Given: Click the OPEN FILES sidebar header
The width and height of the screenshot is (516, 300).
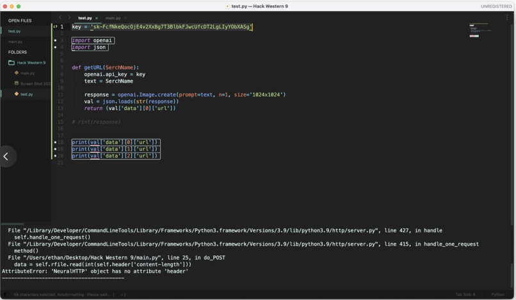Looking at the screenshot, I should [x=20, y=20].
